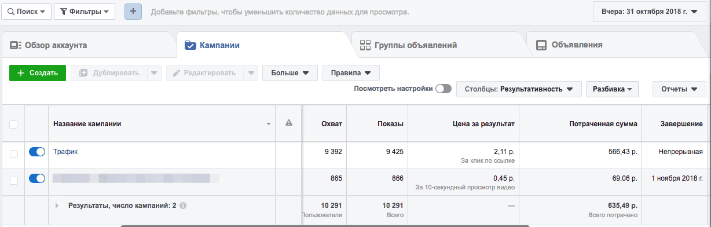The image size is (711, 227).
Task: Click the Группы объявлений grid icon
Action: point(365,45)
